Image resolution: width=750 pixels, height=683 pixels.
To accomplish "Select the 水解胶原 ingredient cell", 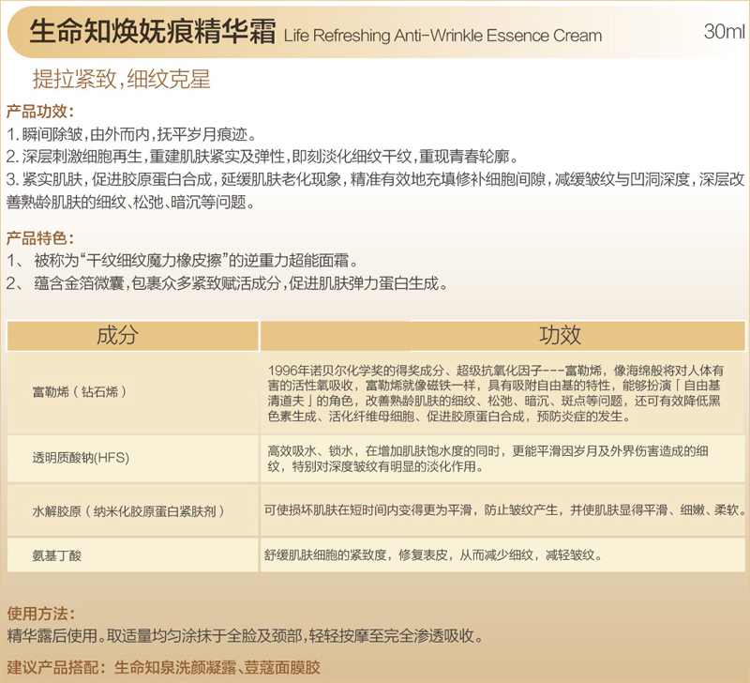I will (127, 510).
